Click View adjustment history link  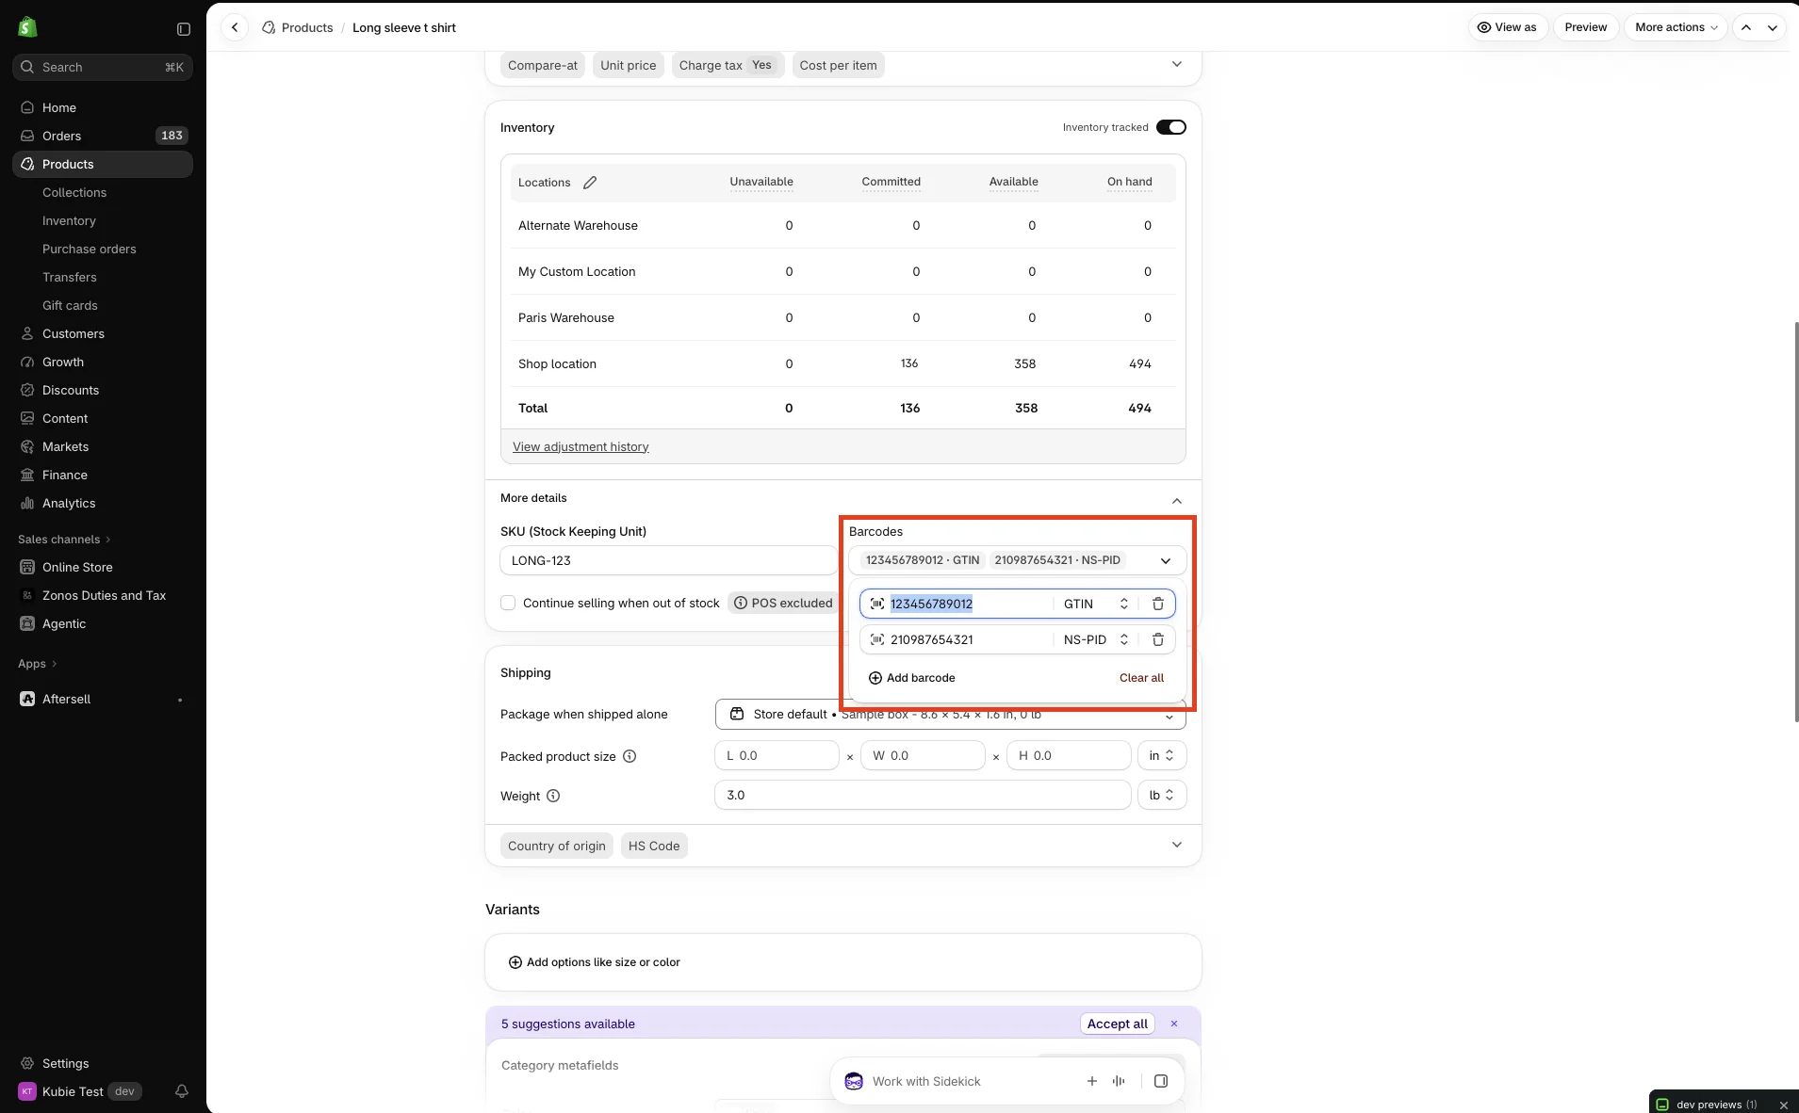click(x=581, y=446)
